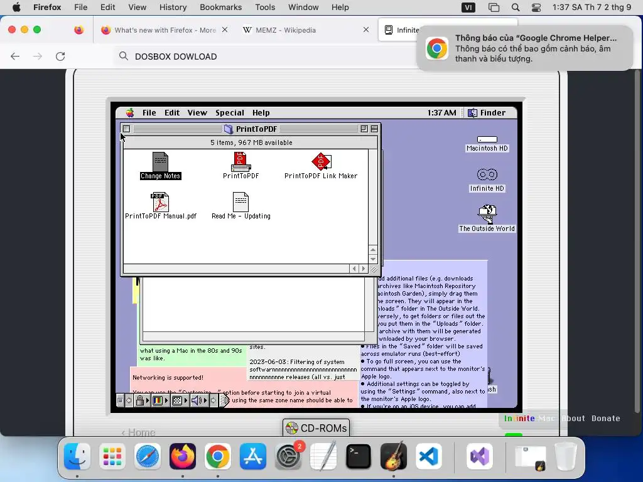Viewport: 643px width, 482px height.
Task: Open the classic Mac View menu
Action: coord(197,113)
